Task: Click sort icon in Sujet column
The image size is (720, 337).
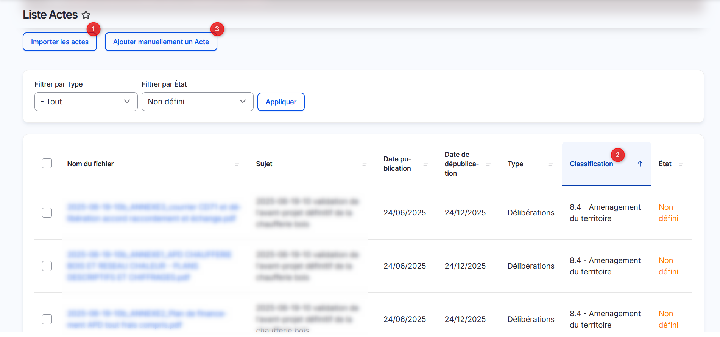Action: (x=365, y=164)
